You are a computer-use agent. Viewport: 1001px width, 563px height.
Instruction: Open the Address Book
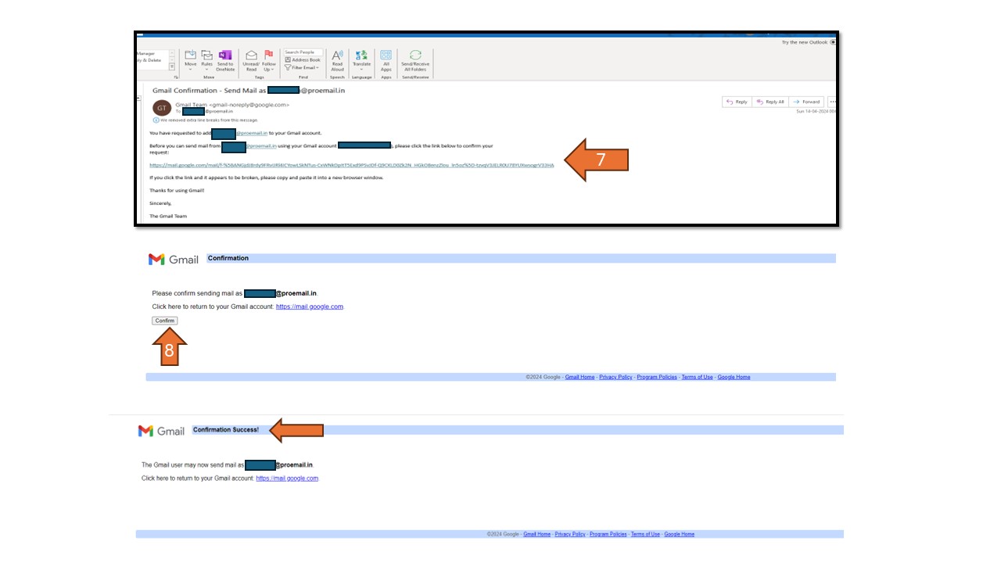303,59
